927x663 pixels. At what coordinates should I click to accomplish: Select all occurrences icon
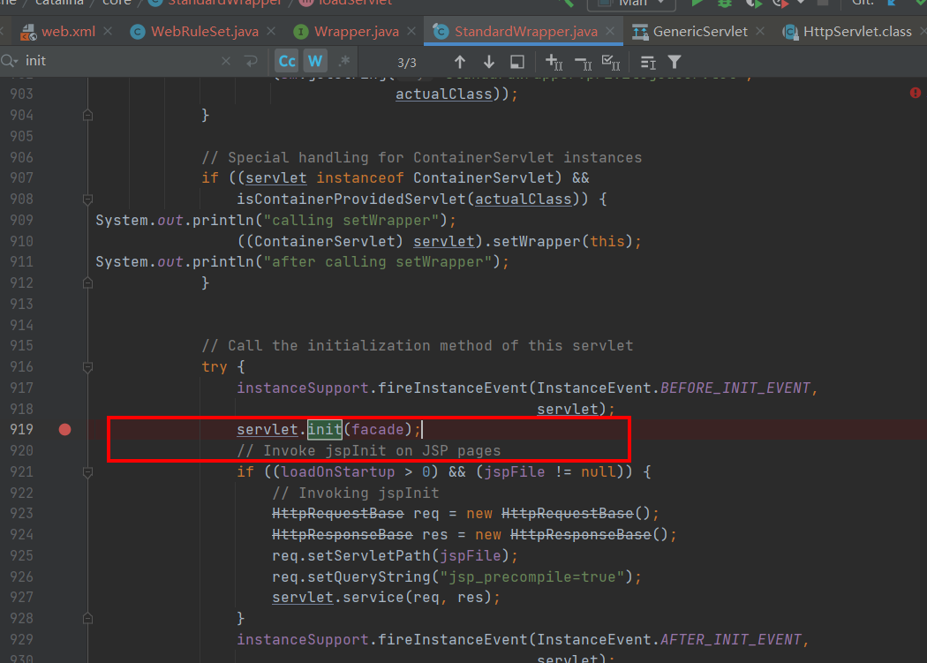(x=611, y=62)
